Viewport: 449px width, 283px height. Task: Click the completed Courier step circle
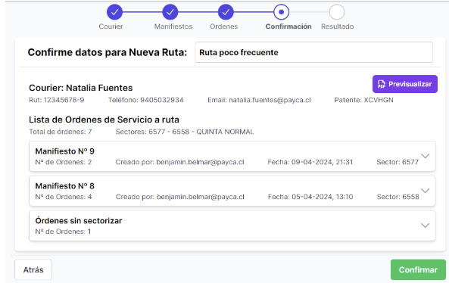tap(114, 12)
